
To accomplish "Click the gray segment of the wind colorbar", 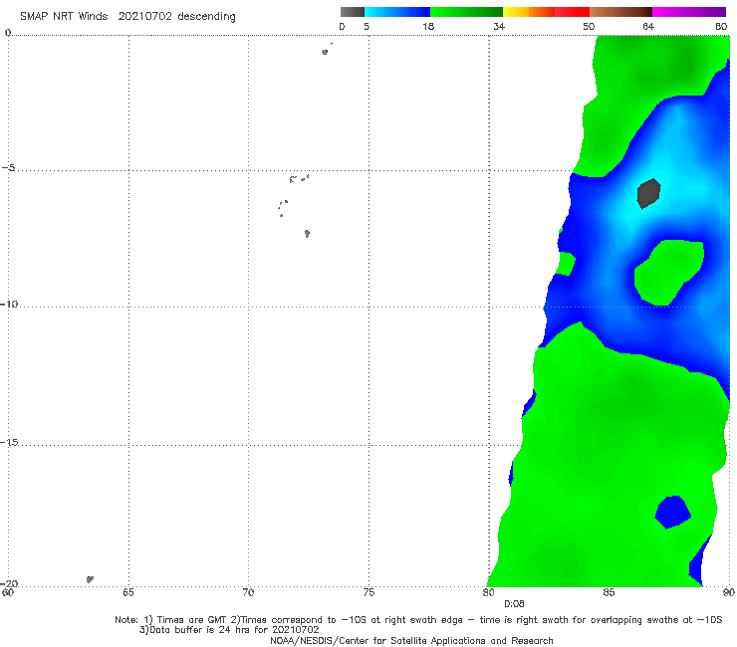I will point(352,12).
